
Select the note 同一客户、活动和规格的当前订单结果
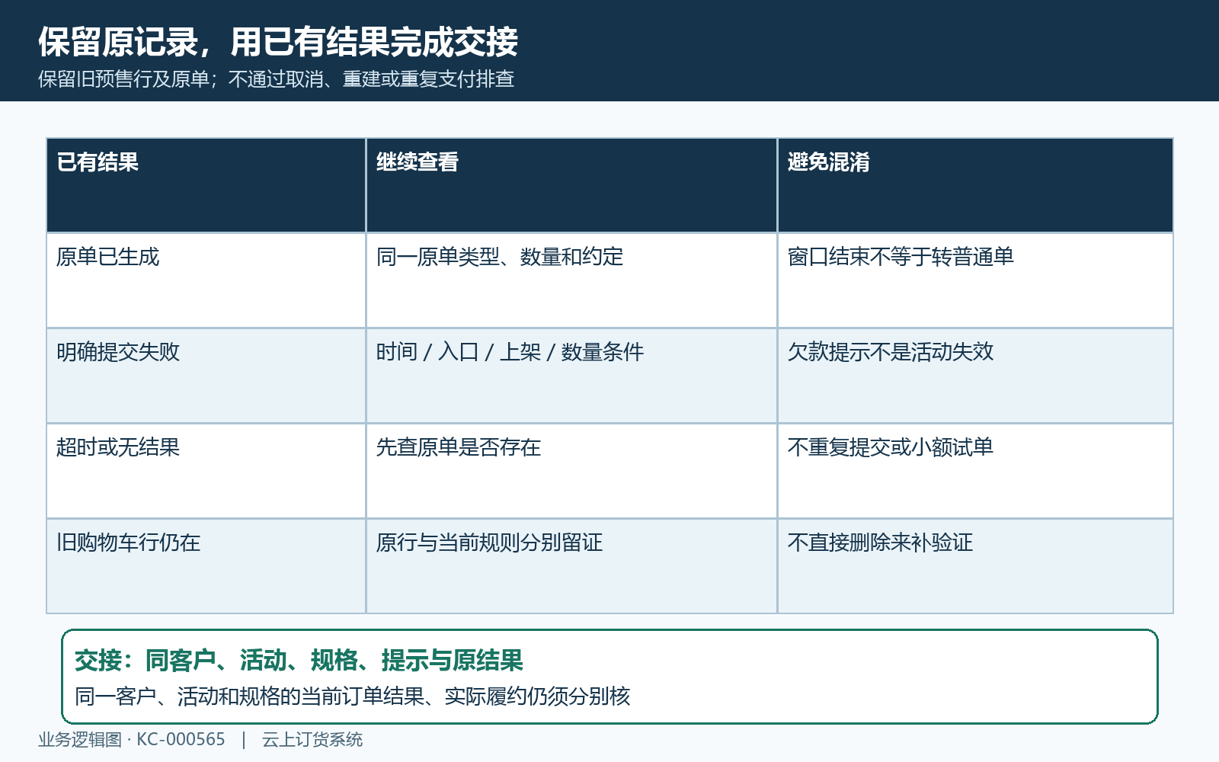353,696
